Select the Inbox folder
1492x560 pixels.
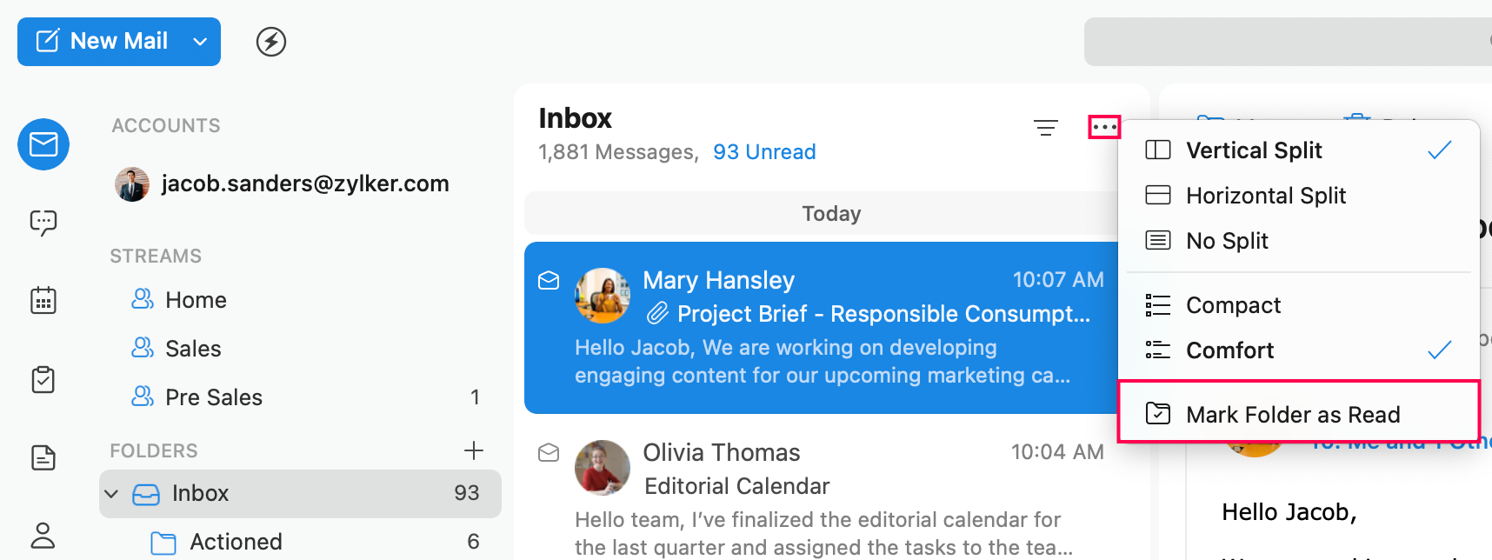pyautogui.click(x=300, y=494)
